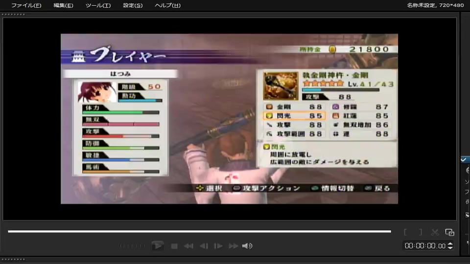
Task: Click the はつみ name bar
Action: 120,74
